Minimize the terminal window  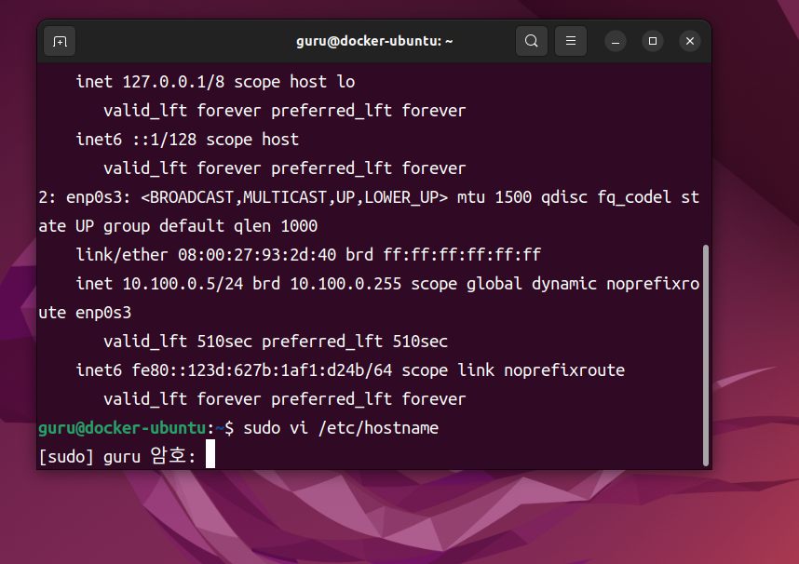[616, 41]
